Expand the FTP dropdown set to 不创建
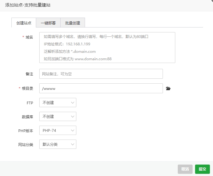 (x=58, y=103)
